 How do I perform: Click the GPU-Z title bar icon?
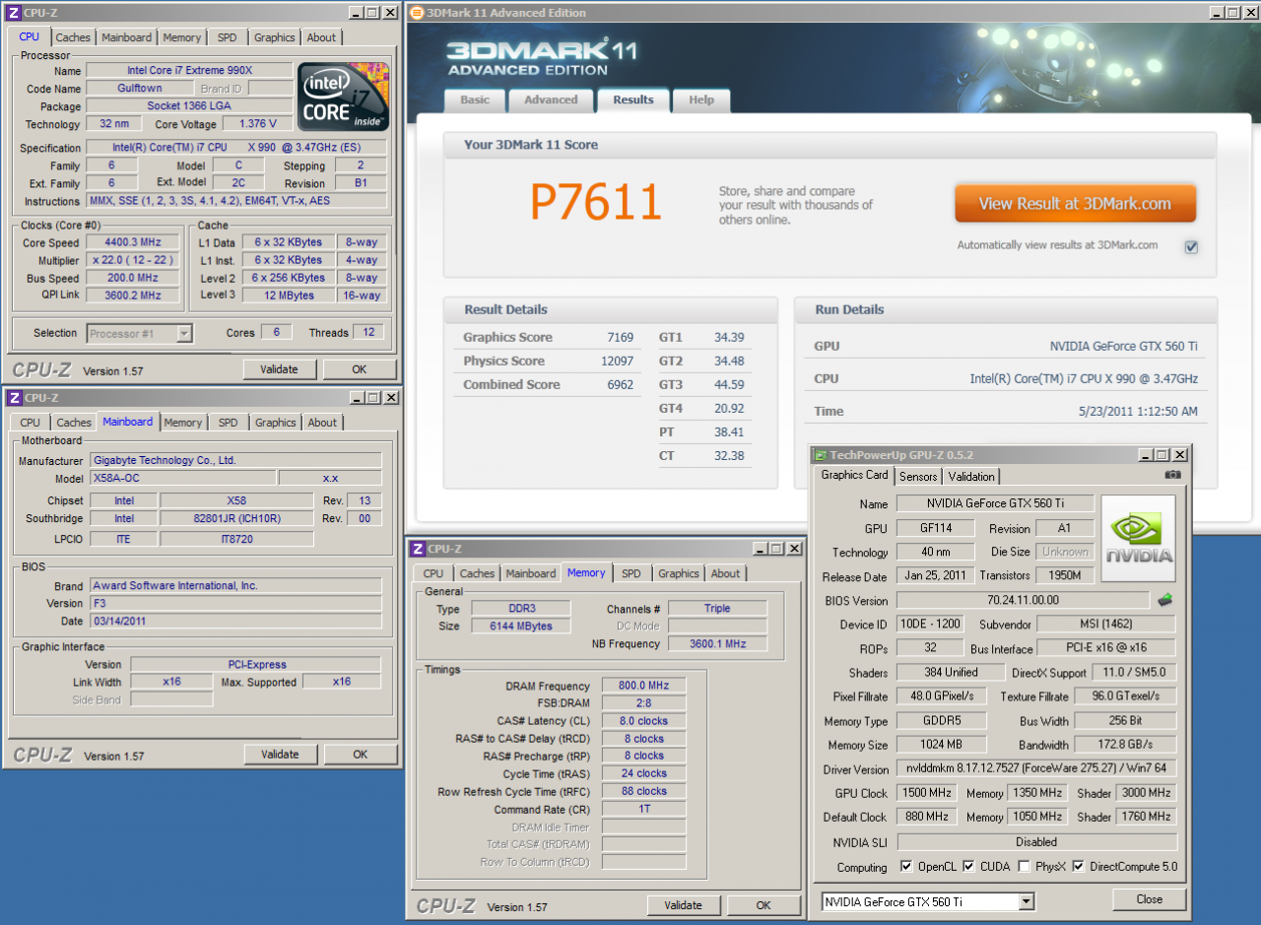point(820,455)
